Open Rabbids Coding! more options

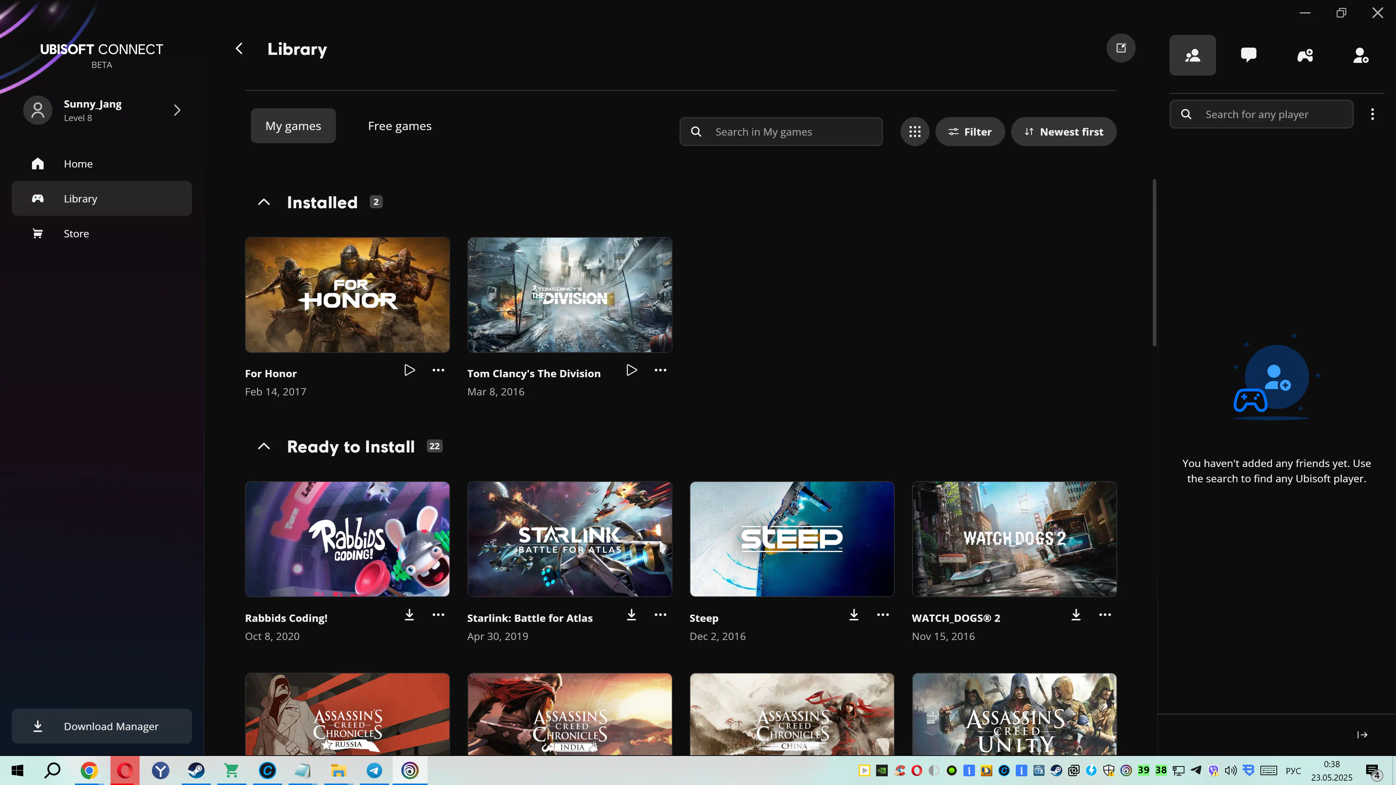coord(438,614)
